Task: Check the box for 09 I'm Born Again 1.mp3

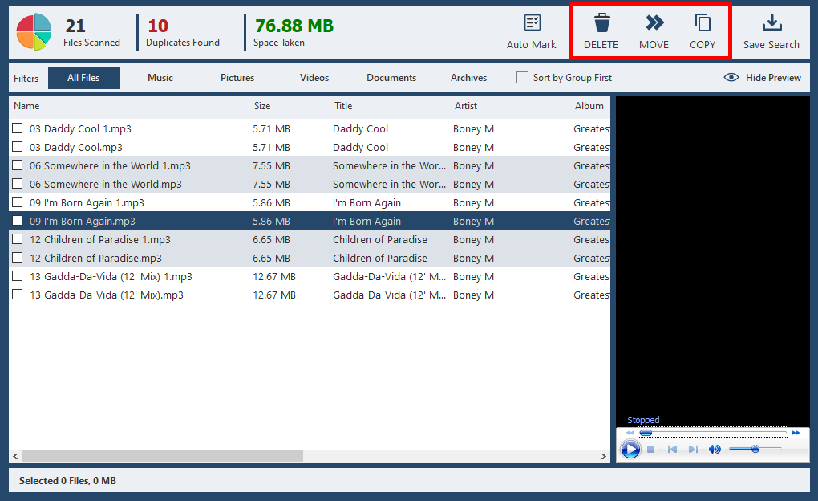Action: 17,202
